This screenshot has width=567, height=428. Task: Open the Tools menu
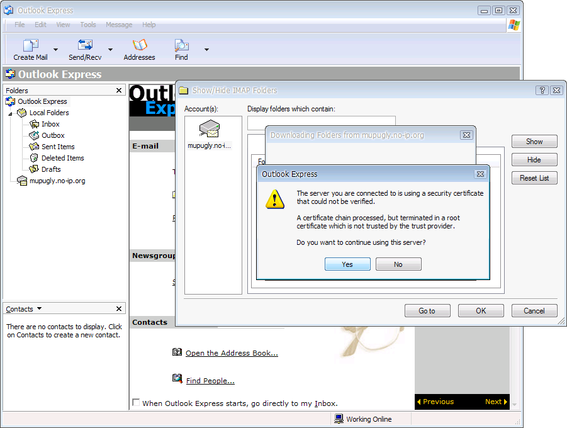click(88, 25)
